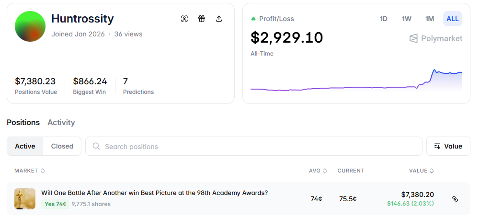Click the scan profile icon
The width and height of the screenshot is (480, 218).
pyautogui.click(x=184, y=19)
